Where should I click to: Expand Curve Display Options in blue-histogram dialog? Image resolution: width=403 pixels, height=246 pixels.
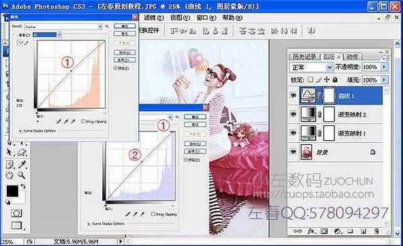[89, 224]
